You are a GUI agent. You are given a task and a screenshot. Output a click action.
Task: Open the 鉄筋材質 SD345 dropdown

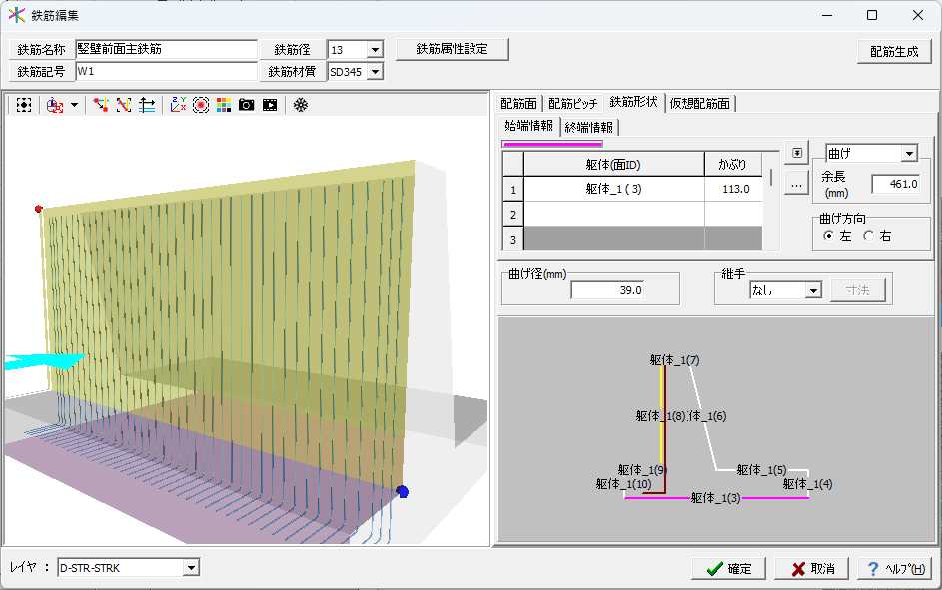tap(375, 72)
